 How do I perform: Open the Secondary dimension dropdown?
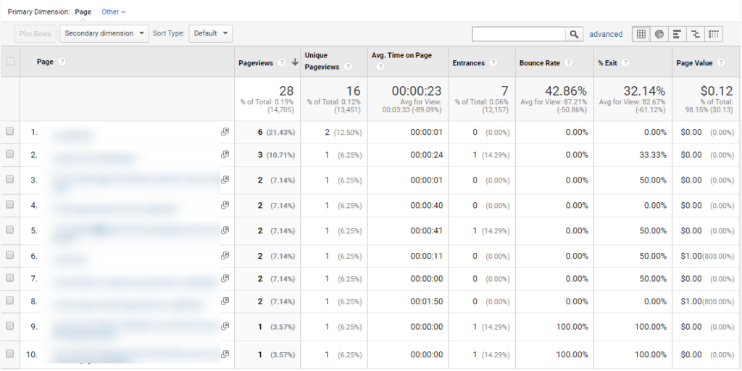pyautogui.click(x=104, y=33)
